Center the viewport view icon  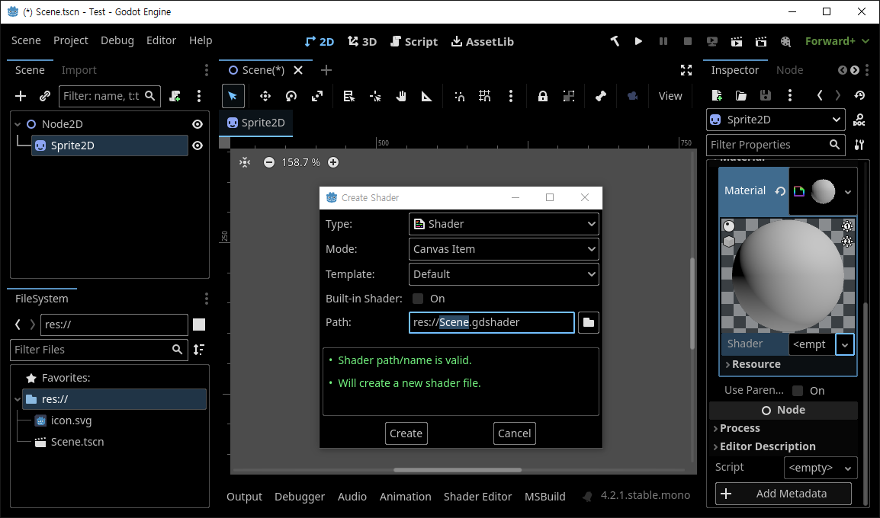(x=245, y=162)
